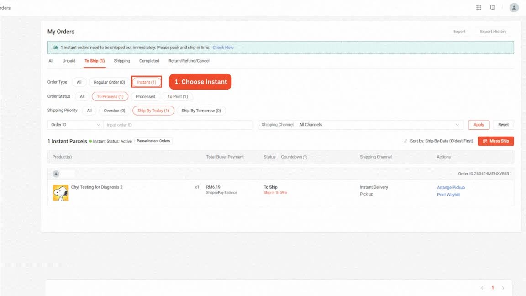Select Processed status filter
526x296 pixels.
tap(146, 97)
